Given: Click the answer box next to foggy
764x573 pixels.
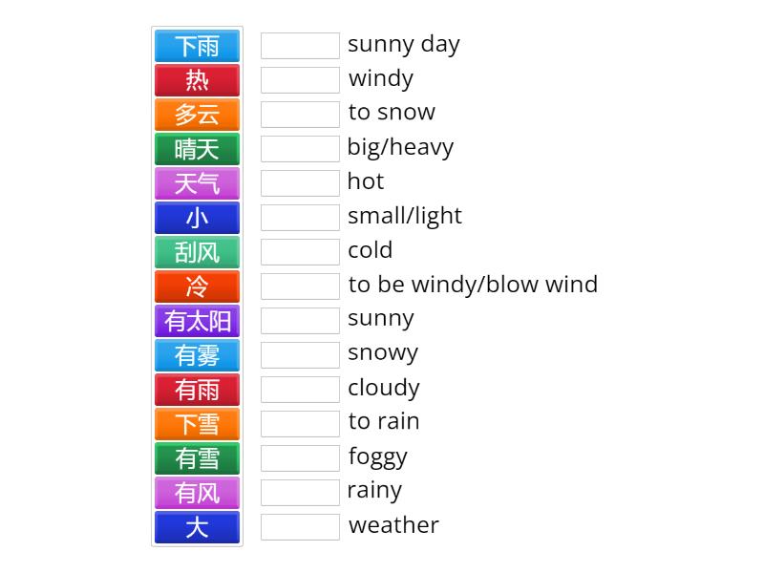Looking at the screenshot, I should (x=300, y=457).
